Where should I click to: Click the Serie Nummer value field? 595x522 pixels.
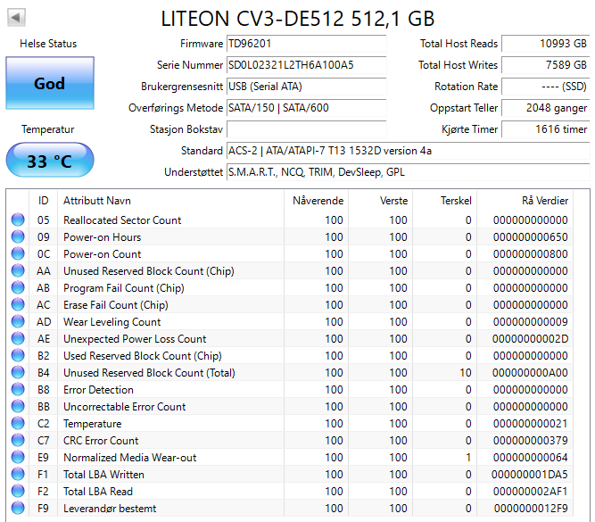click(306, 65)
